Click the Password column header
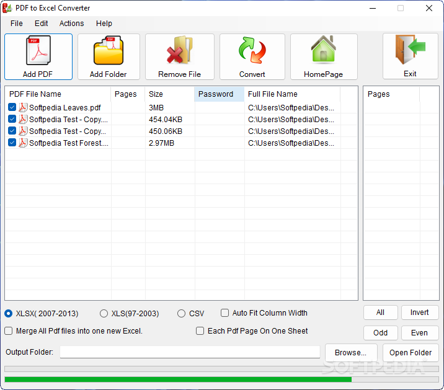Screen dimensions: 444x390 (219, 94)
